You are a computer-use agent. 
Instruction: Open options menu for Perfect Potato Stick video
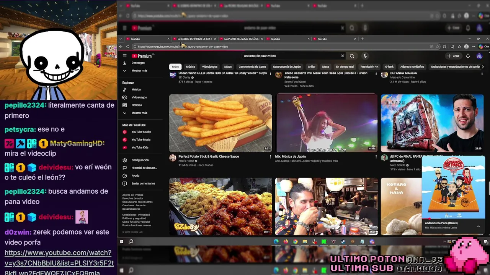tap(270, 157)
